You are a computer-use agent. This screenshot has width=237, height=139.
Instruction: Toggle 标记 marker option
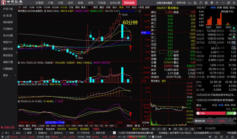134,7
